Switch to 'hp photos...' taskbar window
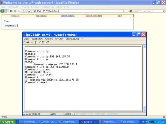This screenshot has width=166, height=124. (x=129, y=122)
